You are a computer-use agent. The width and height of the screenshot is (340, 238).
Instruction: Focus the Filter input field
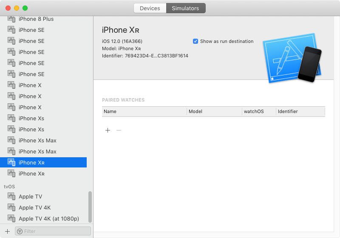point(53,231)
